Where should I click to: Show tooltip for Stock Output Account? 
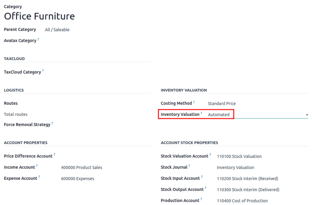[x=206, y=188]
